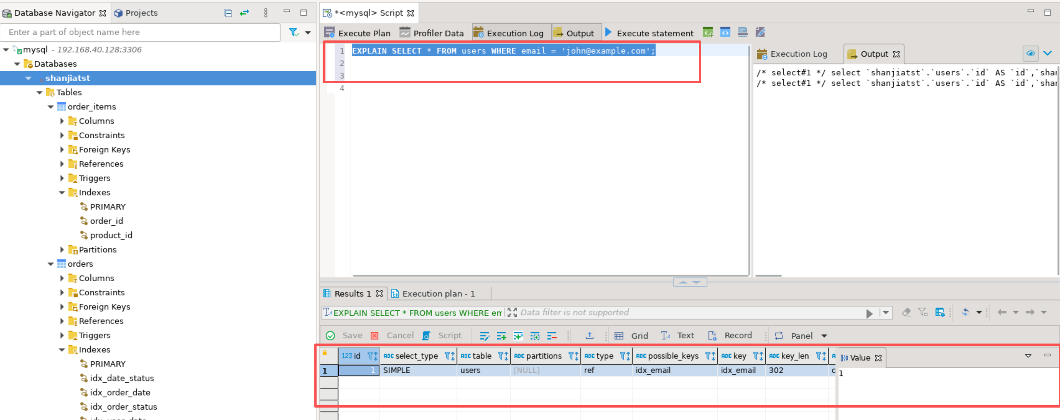Click the blue script code icon
Viewport: 1060px width, 420px height.
pos(725,32)
